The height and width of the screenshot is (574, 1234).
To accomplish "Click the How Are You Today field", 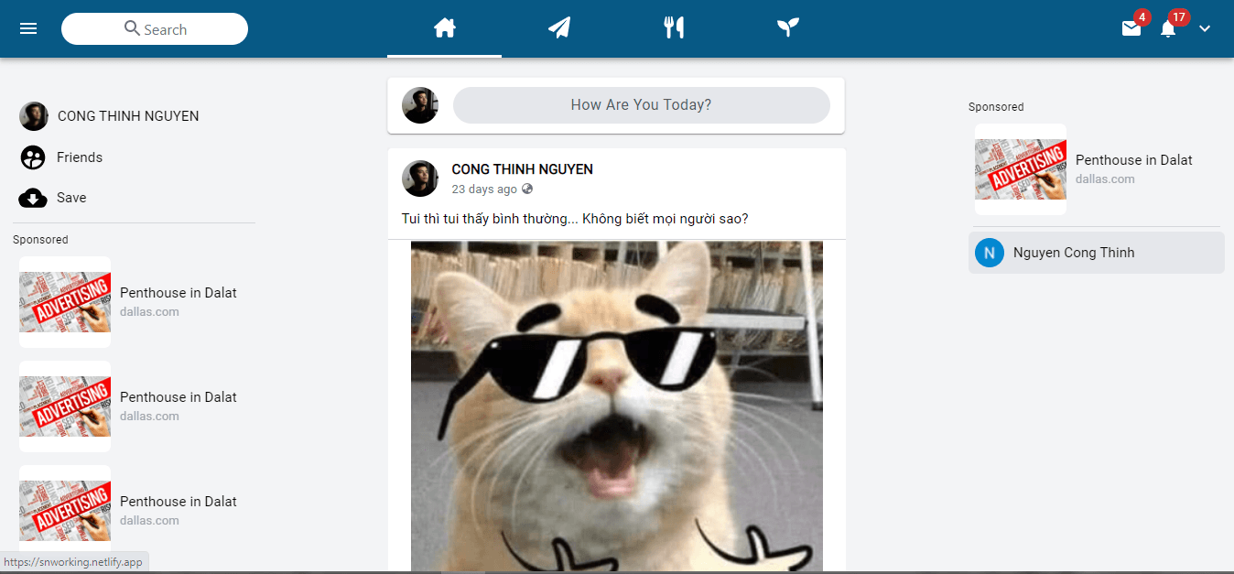I will [641, 104].
